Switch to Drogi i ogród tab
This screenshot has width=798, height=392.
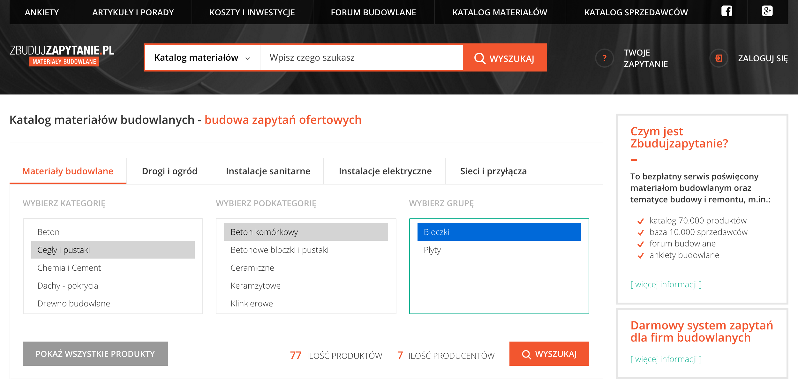[169, 171]
